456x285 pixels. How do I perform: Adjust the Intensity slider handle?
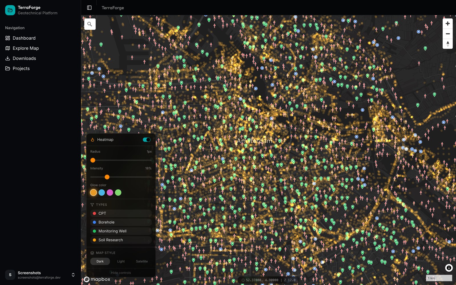[107, 177]
